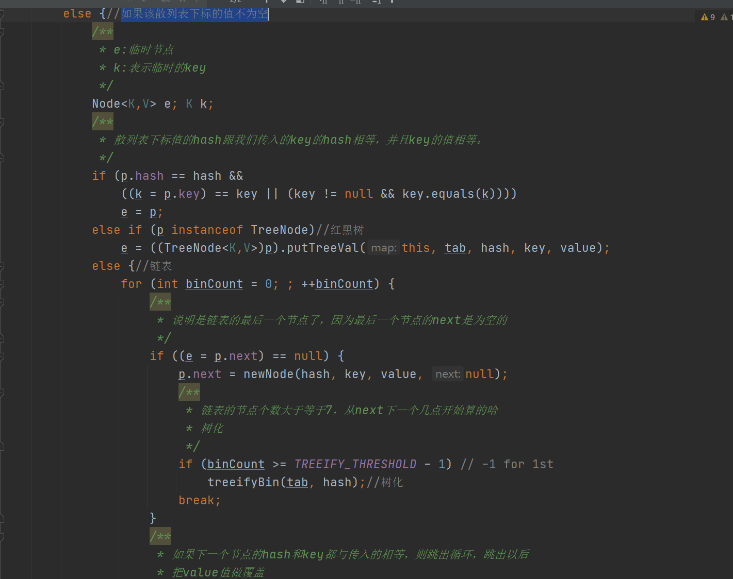Collapse the comment fold above '链表的节点个数大于等于7'
Viewport: 733px width, 579px height.
[x=2, y=393]
